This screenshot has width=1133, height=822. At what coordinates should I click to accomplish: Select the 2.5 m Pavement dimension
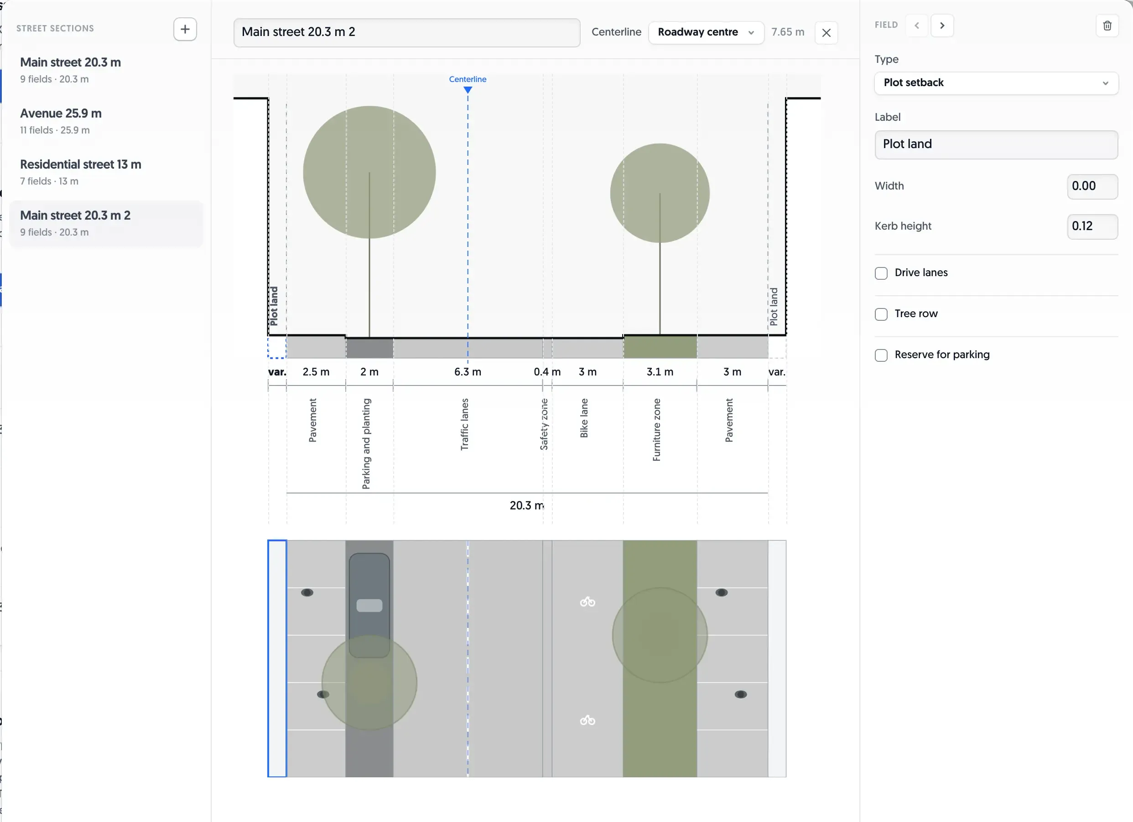pos(316,372)
